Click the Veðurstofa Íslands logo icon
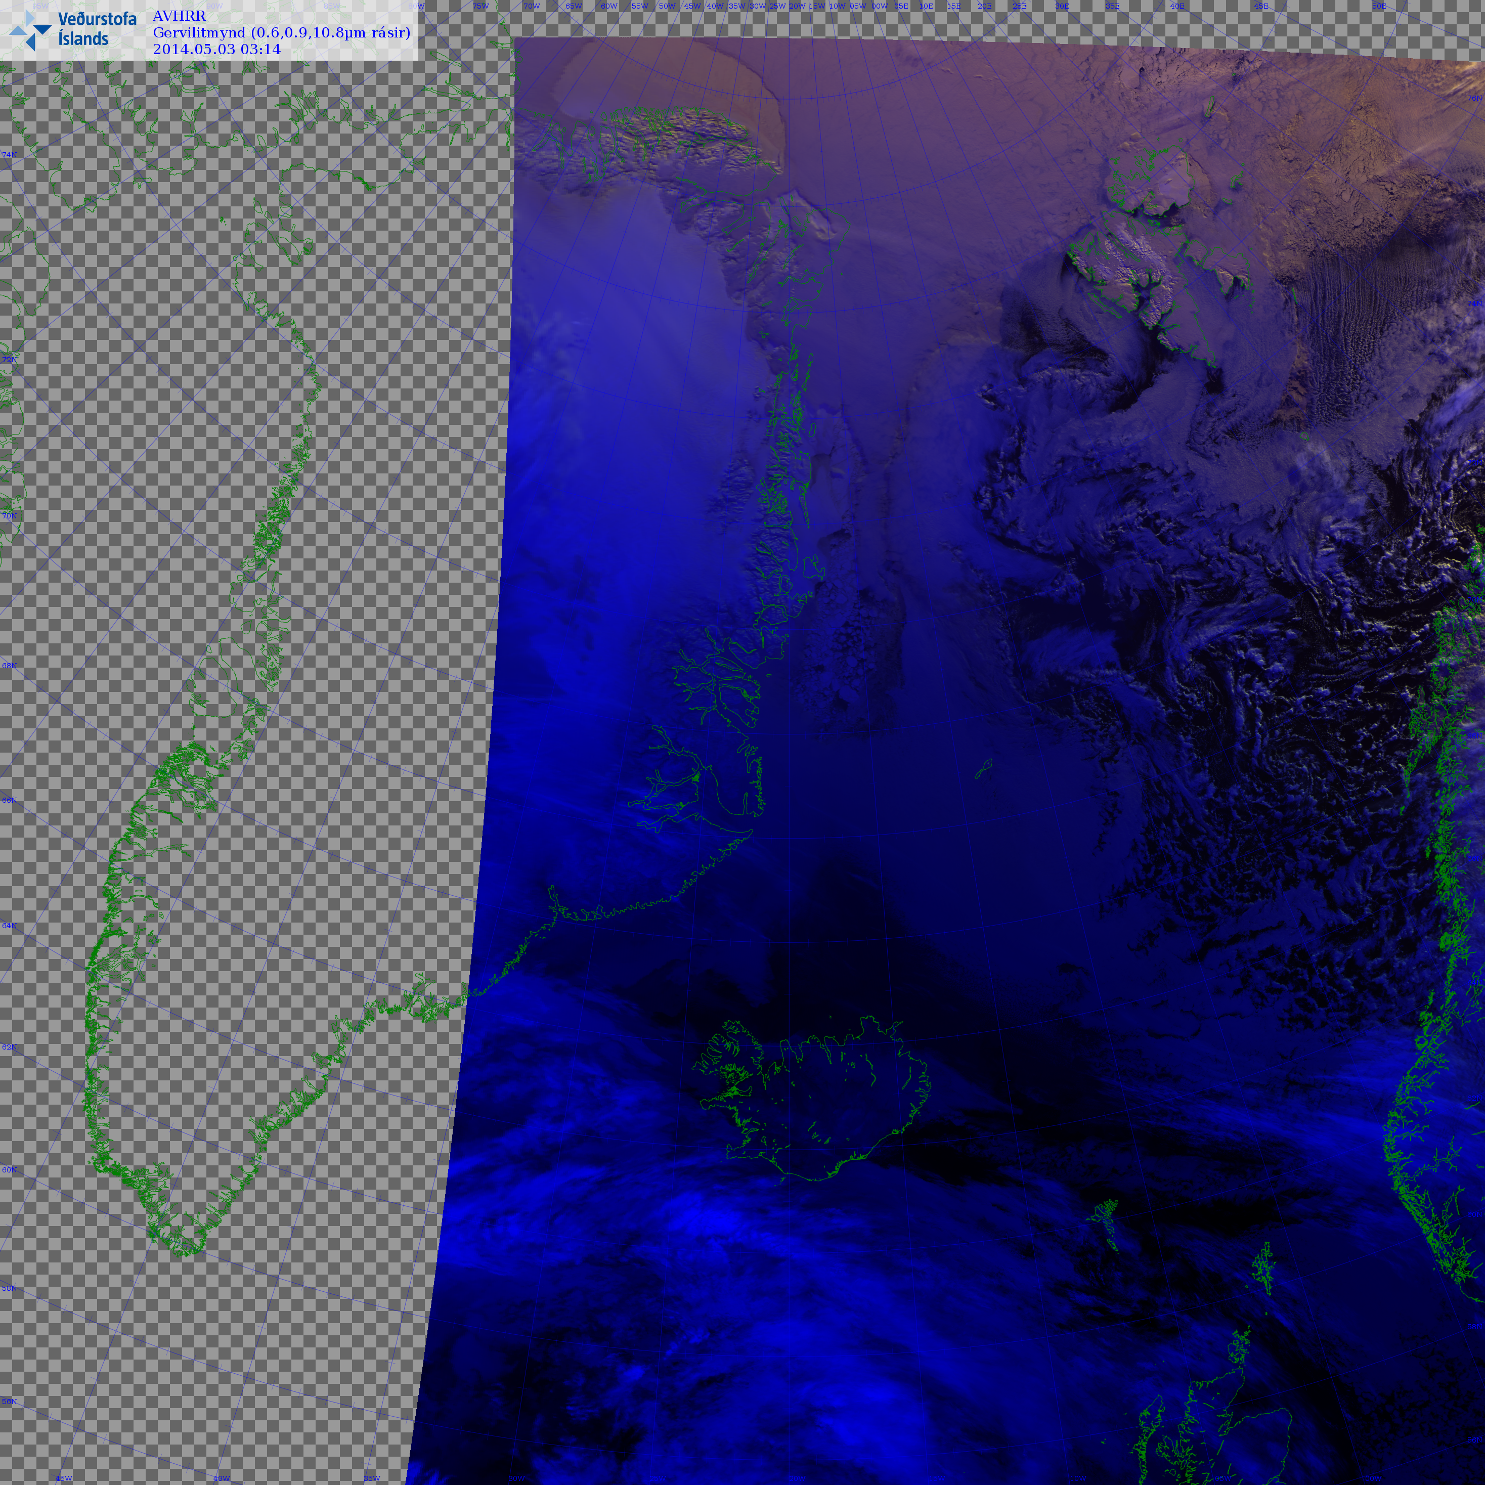Viewport: 1485px width, 1485px height. pyautogui.click(x=31, y=31)
